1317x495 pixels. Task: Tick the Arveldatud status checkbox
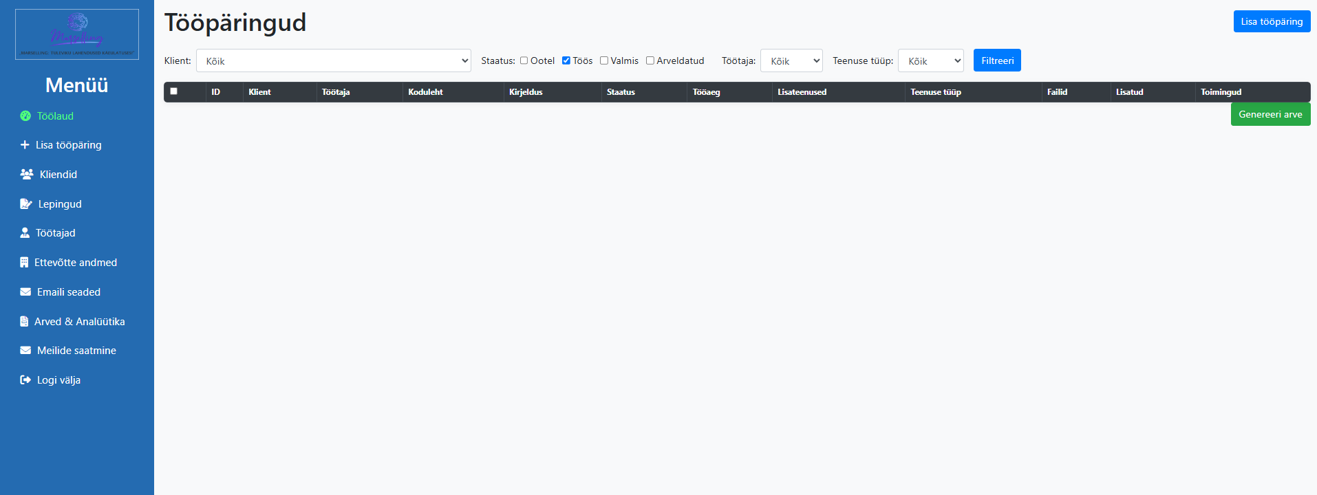tap(650, 60)
